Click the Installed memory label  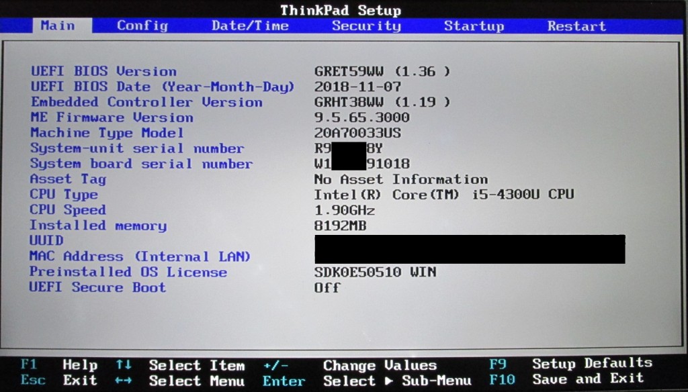point(98,226)
